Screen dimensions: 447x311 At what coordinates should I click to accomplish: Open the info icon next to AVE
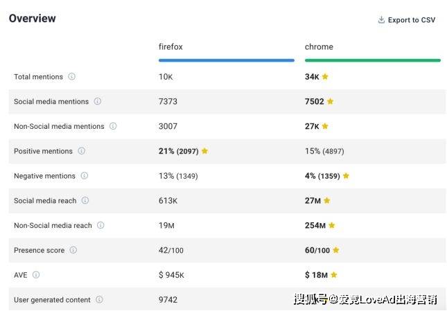tap(36, 274)
